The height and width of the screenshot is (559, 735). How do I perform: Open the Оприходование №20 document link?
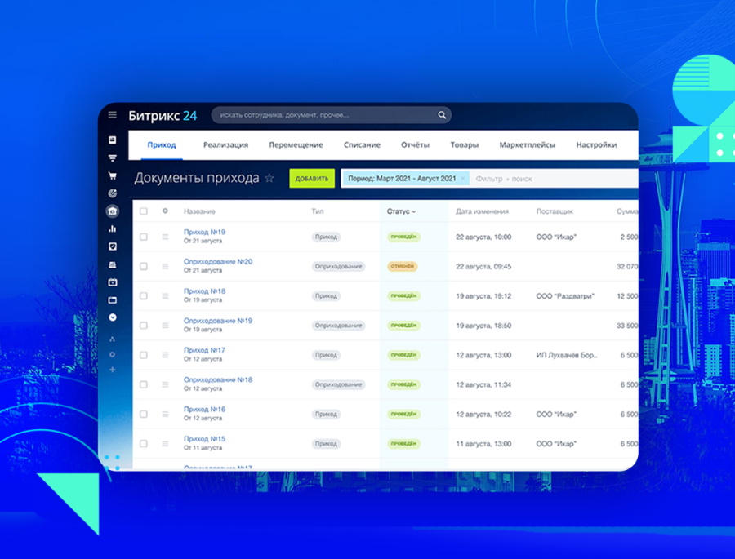coord(218,261)
